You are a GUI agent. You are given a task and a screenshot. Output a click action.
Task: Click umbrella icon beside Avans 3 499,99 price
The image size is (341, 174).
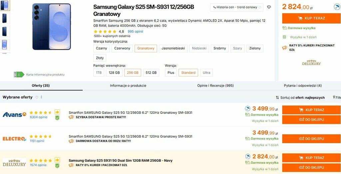pyautogui.click(x=247, y=108)
